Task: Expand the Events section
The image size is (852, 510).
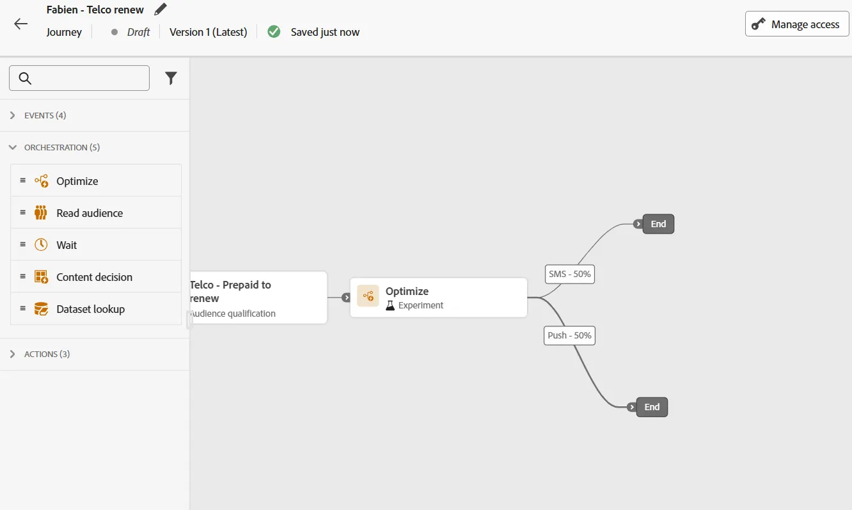Action: click(x=95, y=116)
